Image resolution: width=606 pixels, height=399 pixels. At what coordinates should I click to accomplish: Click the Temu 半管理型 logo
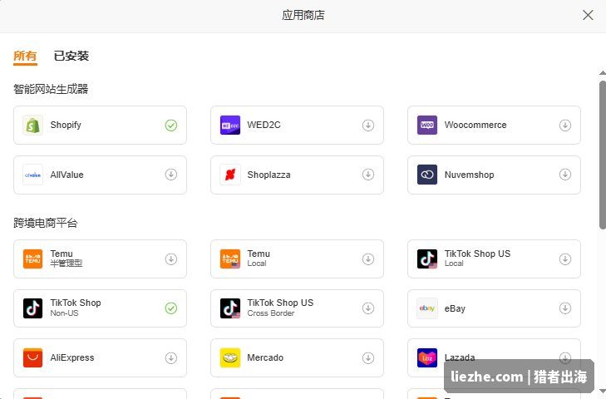33,259
